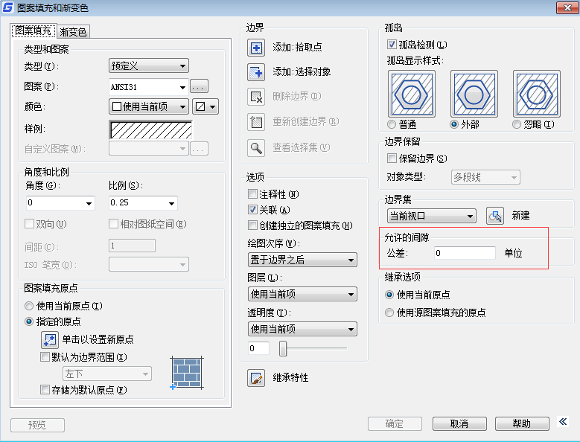The height and width of the screenshot is (442, 580).
Task: Click the 添加:选择对象 select objects icon
Action: coord(256,72)
